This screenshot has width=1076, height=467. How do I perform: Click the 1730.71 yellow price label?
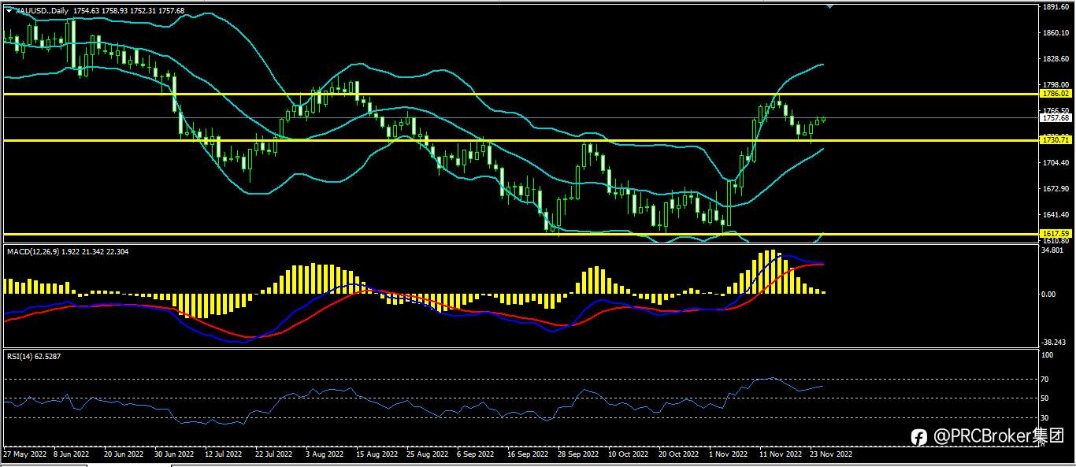tap(1055, 139)
